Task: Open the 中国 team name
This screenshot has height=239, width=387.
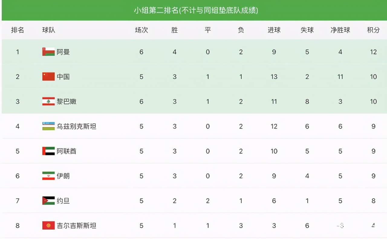Action: click(63, 77)
